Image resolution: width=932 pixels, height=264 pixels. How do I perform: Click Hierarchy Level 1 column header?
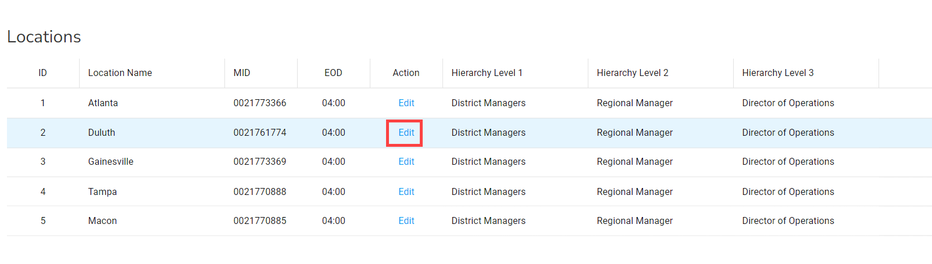click(x=487, y=73)
